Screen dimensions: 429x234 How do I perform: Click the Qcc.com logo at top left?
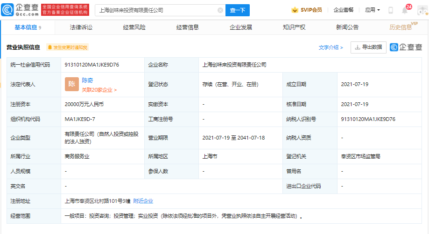click(20, 10)
